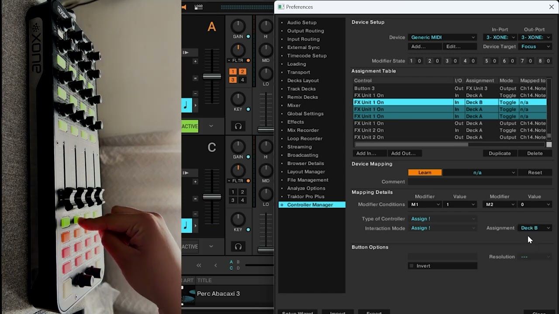Toggle Deck C headphone cue button
The width and height of the screenshot is (559, 314).
point(238,246)
